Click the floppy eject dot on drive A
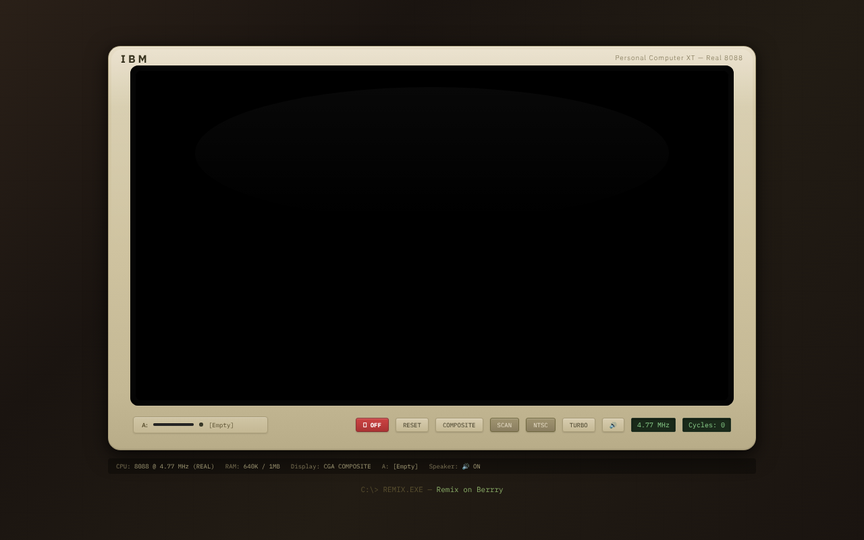 pyautogui.click(x=201, y=425)
